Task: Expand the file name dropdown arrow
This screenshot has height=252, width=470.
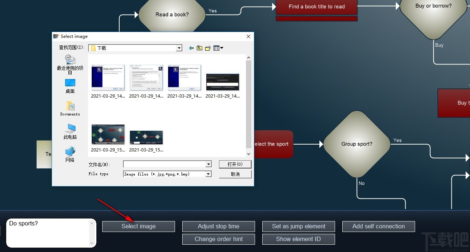Action: pos(208,164)
